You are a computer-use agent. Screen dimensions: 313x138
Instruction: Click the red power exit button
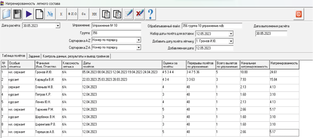(x=299, y=14)
